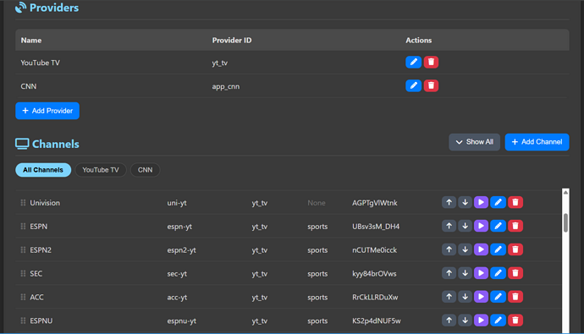Play the ESPN channel
The width and height of the screenshot is (584, 334).
[481, 226]
